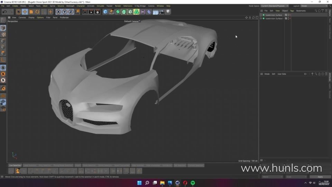The height and width of the screenshot is (187, 332).
Task: Click the Undo arrow icon
Action: tap(4, 12)
